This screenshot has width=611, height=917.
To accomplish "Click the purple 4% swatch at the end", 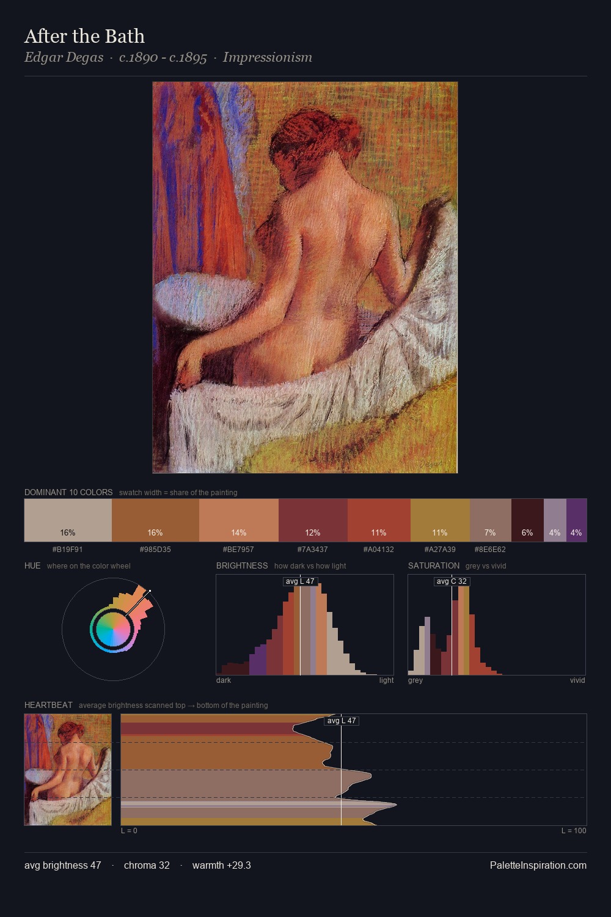I will 576,520.
